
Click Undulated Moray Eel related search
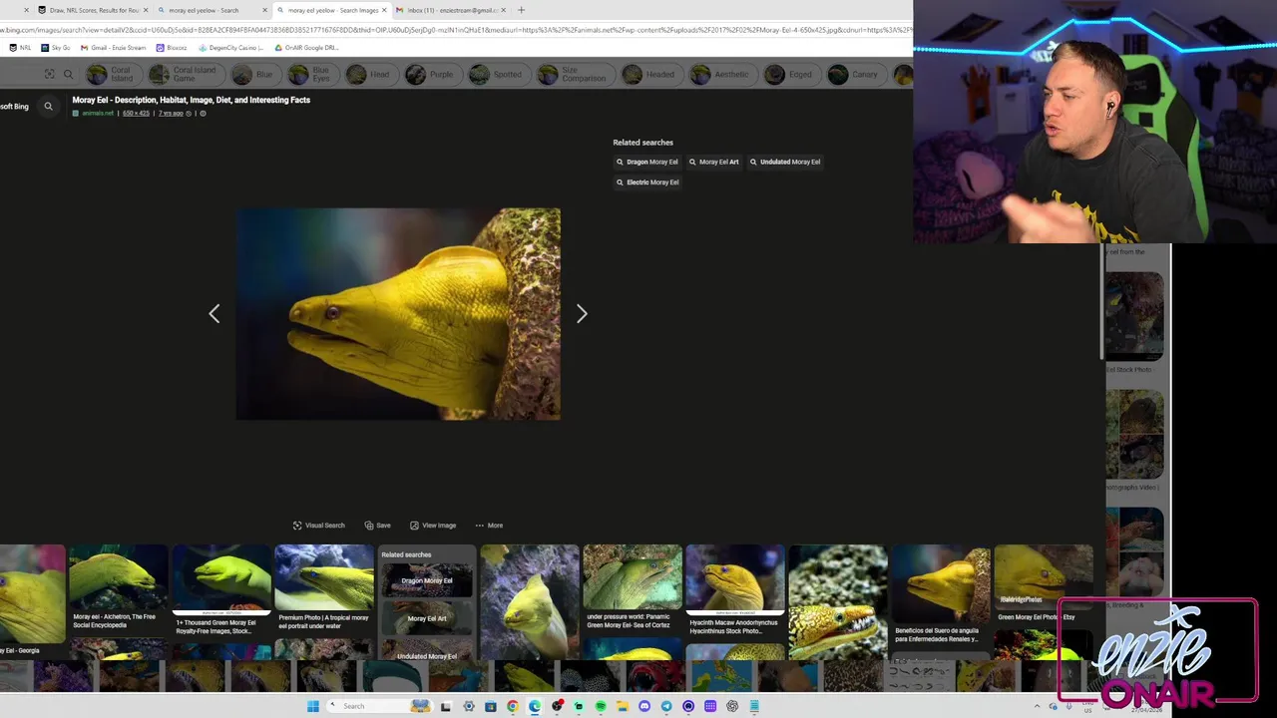pos(785,162)
